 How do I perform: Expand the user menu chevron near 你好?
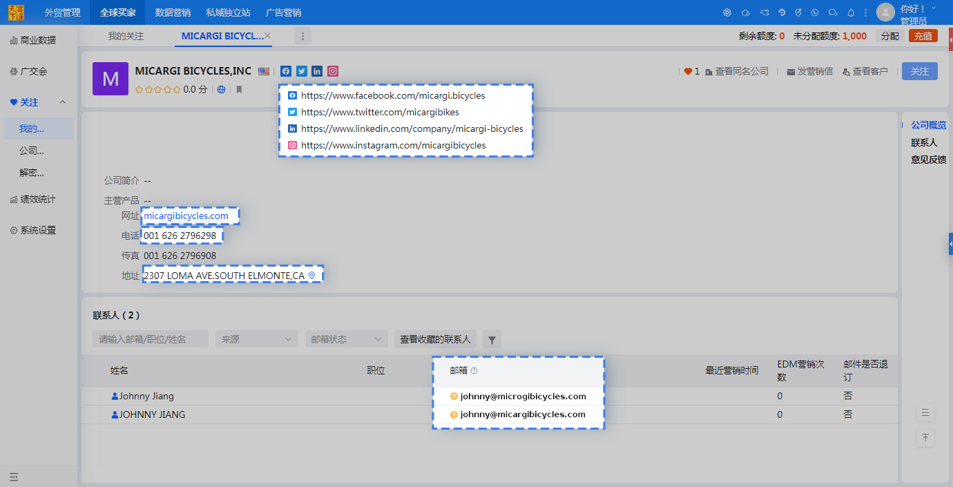pyautogui.click(x=934, y=8)
